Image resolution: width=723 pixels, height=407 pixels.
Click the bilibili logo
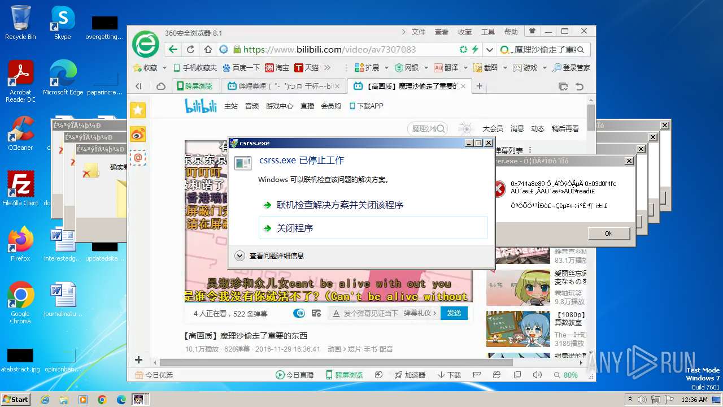coord(201,106)
